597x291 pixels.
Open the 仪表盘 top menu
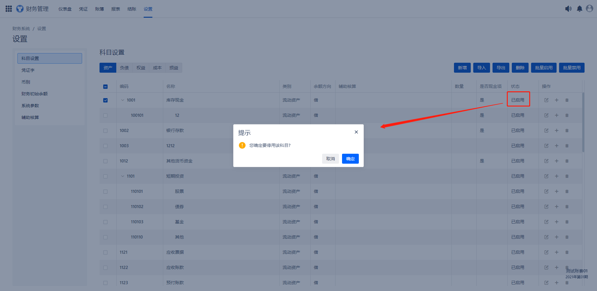pyautogui.click(x=65, y=9)
